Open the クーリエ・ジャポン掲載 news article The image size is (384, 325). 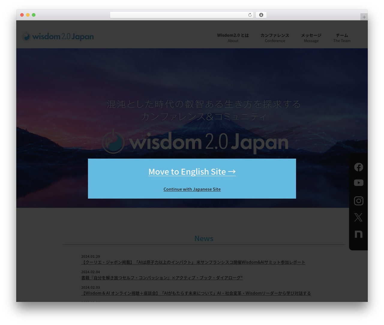pyautogui.click(x=193, y=262)
